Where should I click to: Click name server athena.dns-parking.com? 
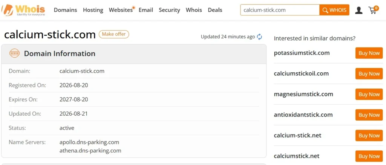pyautogui.click(x=90, y=150)
